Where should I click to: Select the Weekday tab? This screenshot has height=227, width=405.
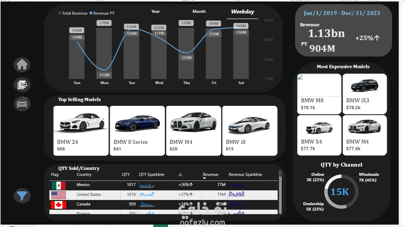click(243, 12)
